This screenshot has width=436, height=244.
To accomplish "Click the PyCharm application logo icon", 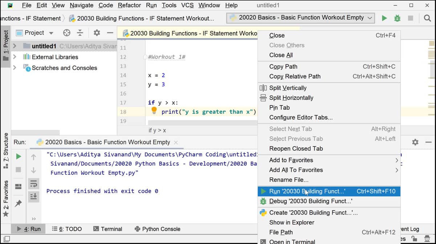I will click(x=11, y=5).
